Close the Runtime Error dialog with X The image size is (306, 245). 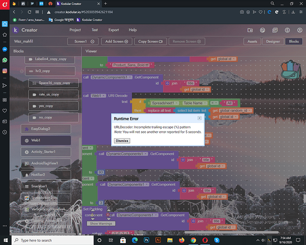[x=199, y=118]
